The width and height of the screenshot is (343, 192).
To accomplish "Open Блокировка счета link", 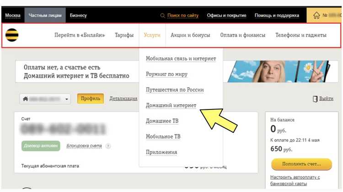I will tap(84, 146).
